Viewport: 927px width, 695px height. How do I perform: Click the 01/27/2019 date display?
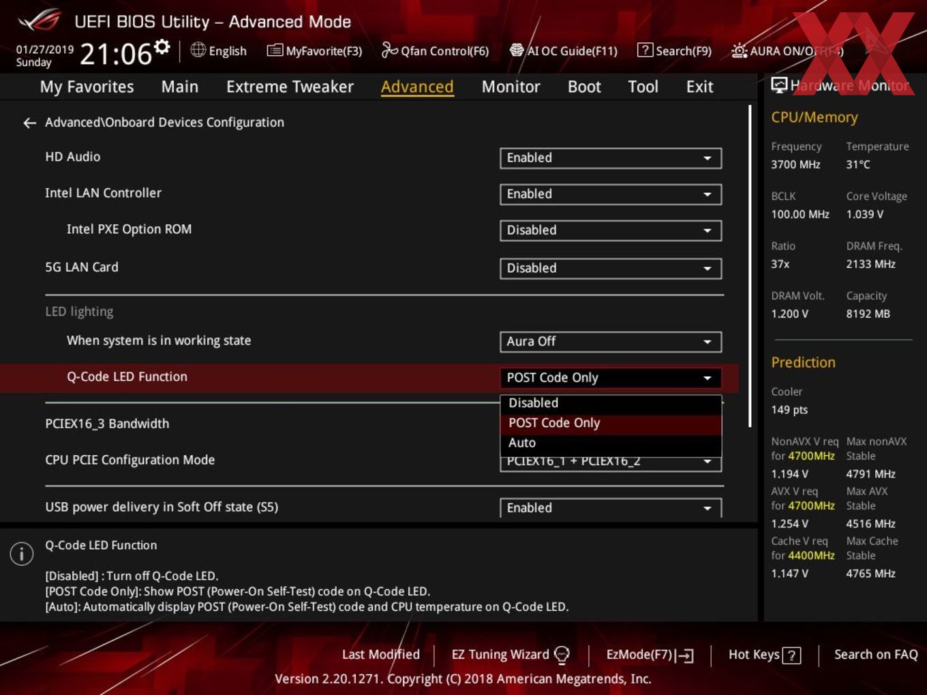45,50
